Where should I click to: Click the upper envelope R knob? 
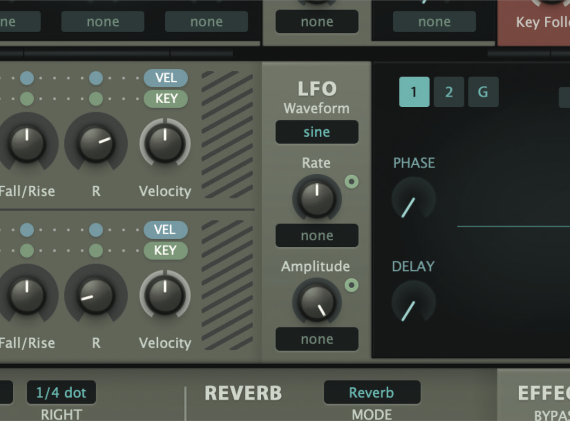click(96, 142)
